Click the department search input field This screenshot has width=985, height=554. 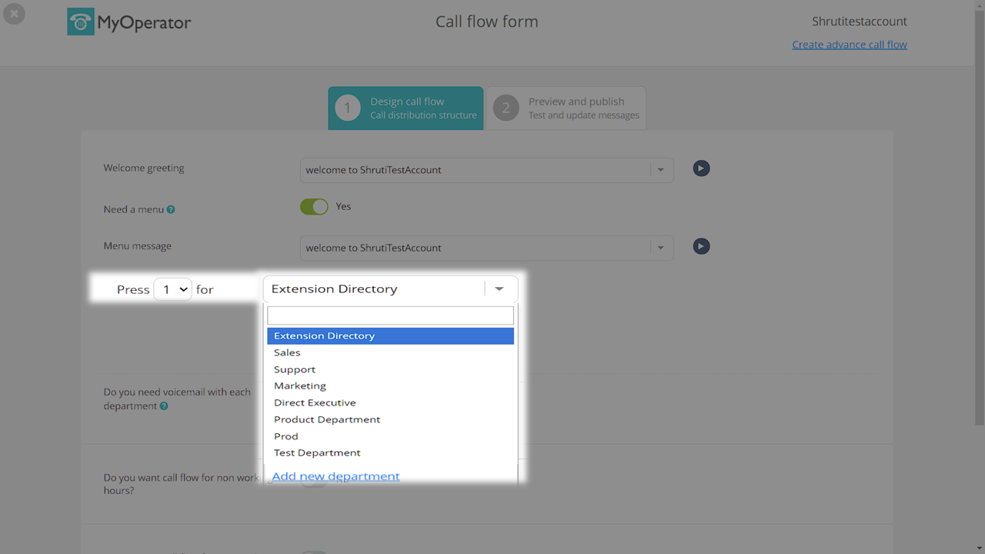coord(390,315)
